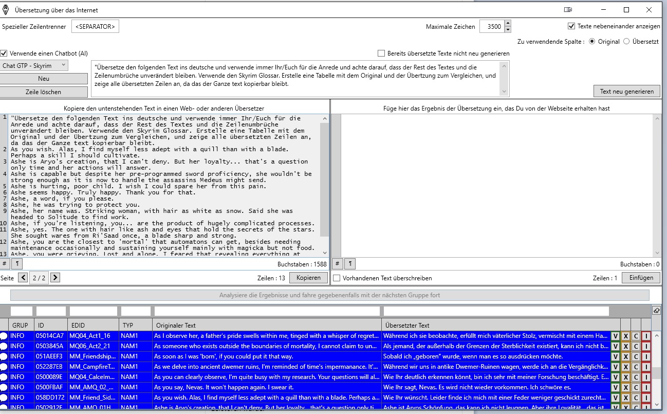Enable 'Bereits übersetzte Texte nicht neu generieren'
Viewport: 667px width, 414px height.
point(381,53)
